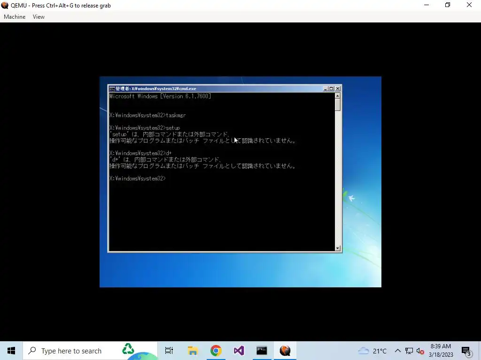Open the Command Prompt taskbar icon
The image size is (481, 360).
262,351
